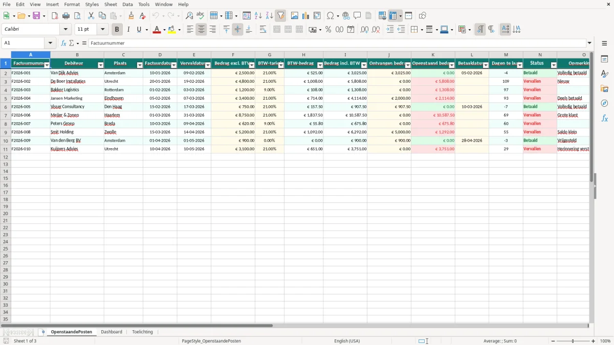Select column K header

pyautogui.click(x=433, y=55)
